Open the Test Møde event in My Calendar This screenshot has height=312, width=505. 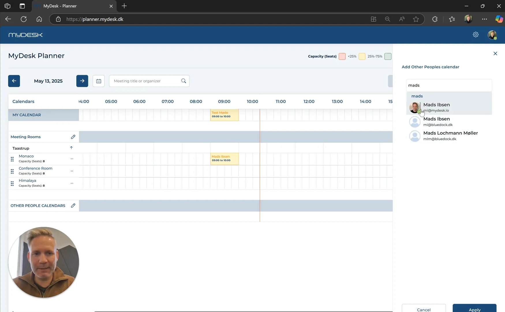pos(225,115)
